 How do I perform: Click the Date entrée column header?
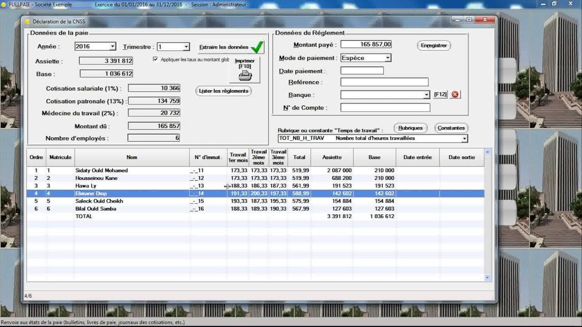pos(417,157)
